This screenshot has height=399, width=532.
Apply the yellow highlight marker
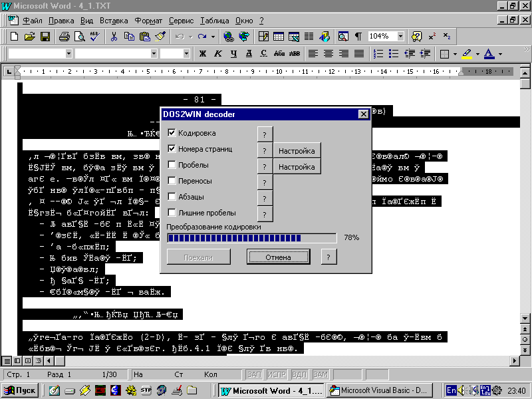point(467,54)
